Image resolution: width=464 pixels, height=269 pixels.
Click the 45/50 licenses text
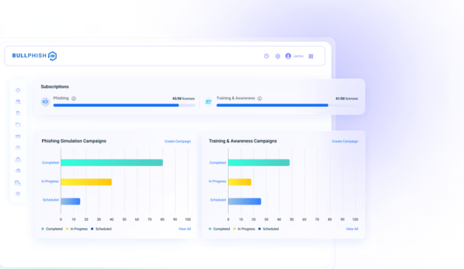(x=183, y=99)
